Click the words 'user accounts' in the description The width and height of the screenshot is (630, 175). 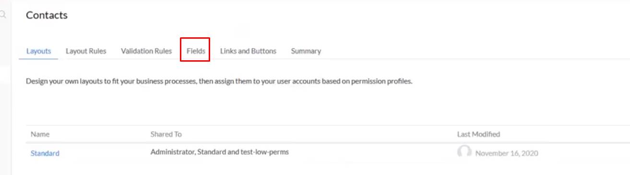point(299,81)
